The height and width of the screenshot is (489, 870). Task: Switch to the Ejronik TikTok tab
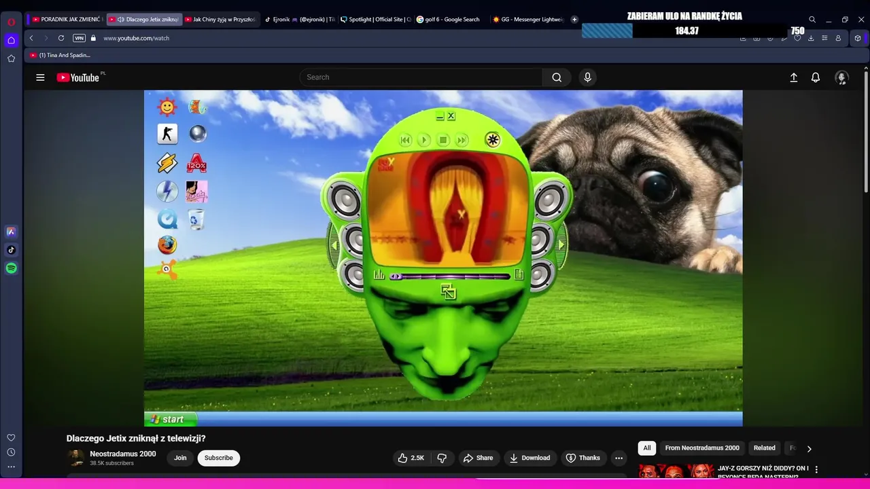(299, 20)
